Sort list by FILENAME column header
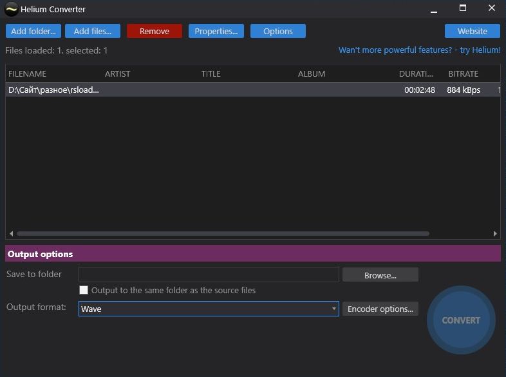This screenshot has width=506, height=377. click(28, 73)
